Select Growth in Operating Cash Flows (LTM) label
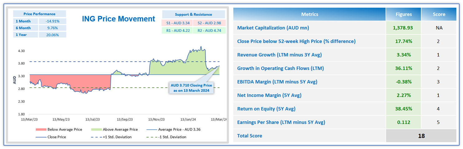Image resolution: width=463 pixels, height=149 pixels. 280,68
